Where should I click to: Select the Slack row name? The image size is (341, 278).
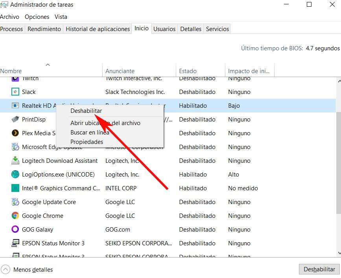click(x=29, y=92)
